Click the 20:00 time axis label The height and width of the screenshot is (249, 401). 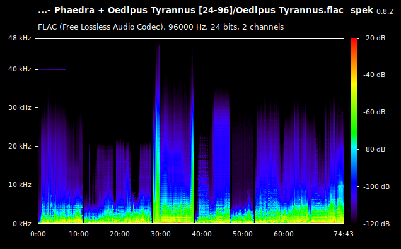coord(120,234)
